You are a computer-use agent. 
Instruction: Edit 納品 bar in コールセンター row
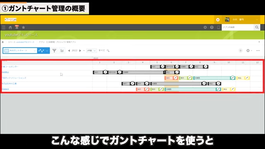tap(205, 67)
